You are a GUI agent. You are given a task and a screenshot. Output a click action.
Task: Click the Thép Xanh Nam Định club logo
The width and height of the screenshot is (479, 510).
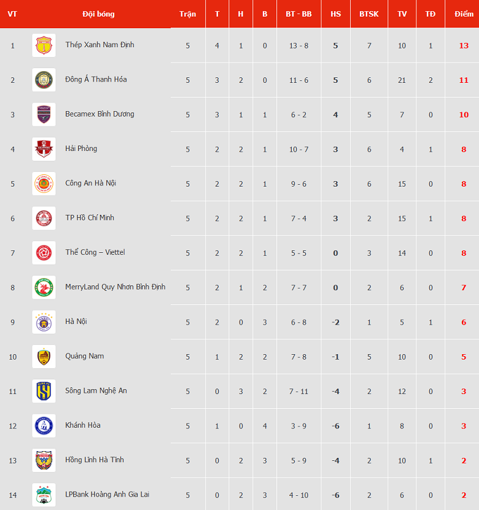(44, 45)
